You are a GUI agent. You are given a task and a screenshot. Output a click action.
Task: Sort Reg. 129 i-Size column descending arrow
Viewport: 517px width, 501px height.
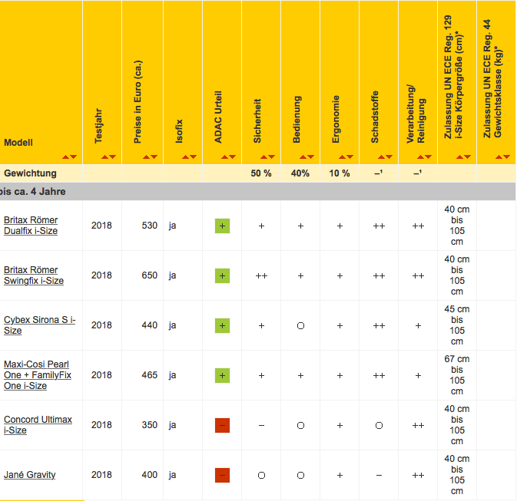tap(467, 157)
